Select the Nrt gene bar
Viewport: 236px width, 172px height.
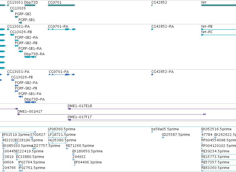point(219,5)
